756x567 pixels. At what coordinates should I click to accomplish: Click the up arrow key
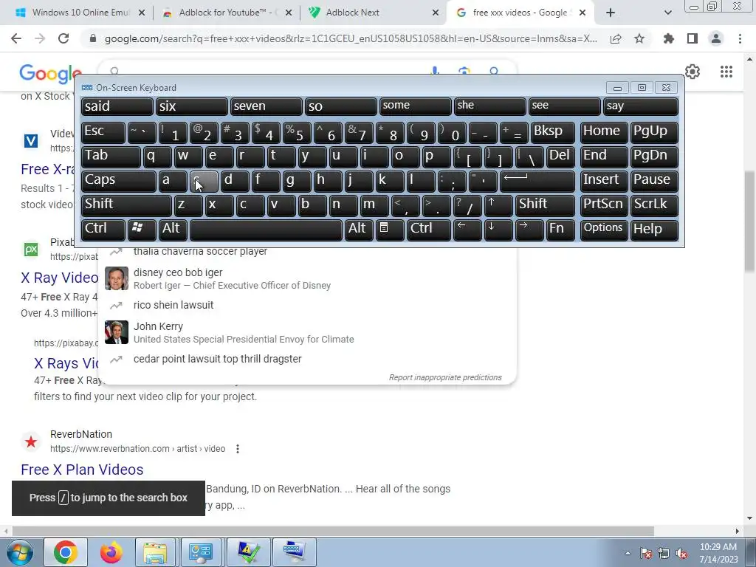tap(498, 205)
